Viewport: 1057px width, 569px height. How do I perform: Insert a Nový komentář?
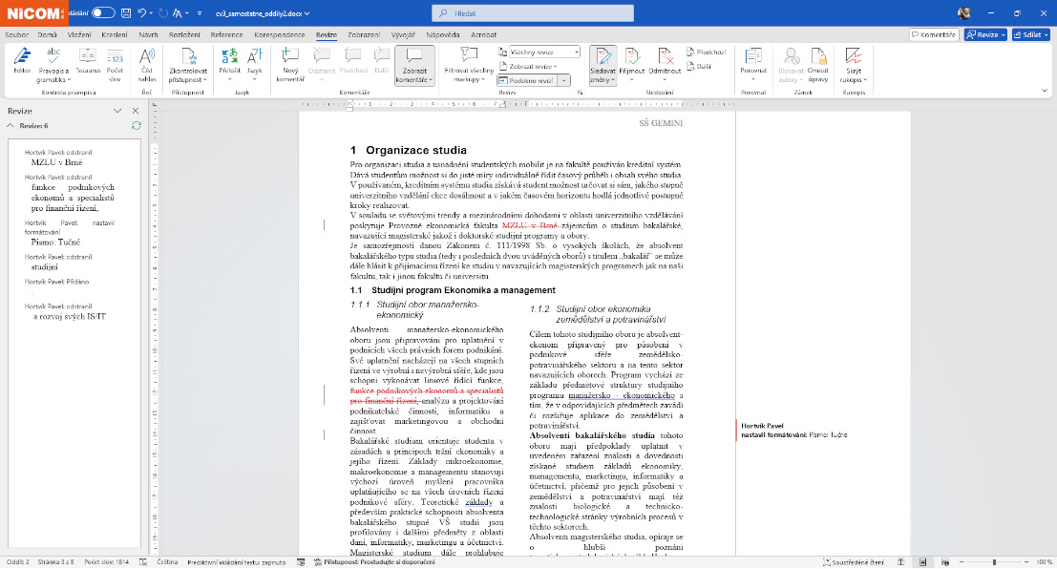tap(290, 65)
